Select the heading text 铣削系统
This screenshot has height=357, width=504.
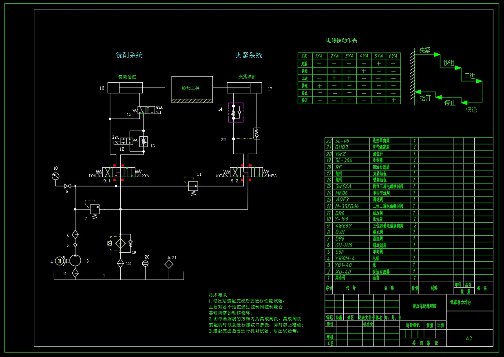(x=129, y=55)
